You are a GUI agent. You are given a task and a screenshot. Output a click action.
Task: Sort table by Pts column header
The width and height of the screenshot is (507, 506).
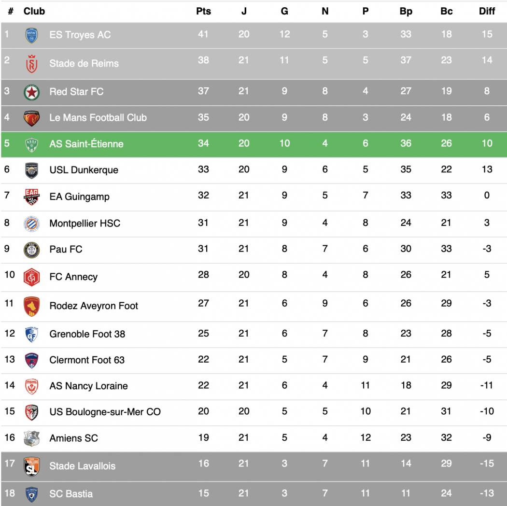203,11
